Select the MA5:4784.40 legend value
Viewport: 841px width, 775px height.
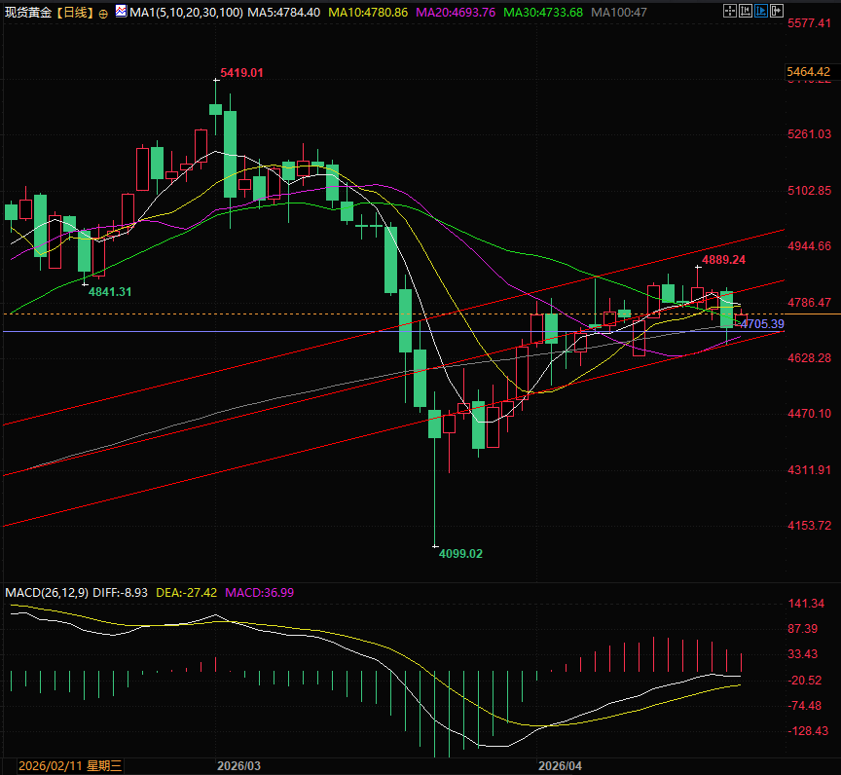[x=283, y=13]
